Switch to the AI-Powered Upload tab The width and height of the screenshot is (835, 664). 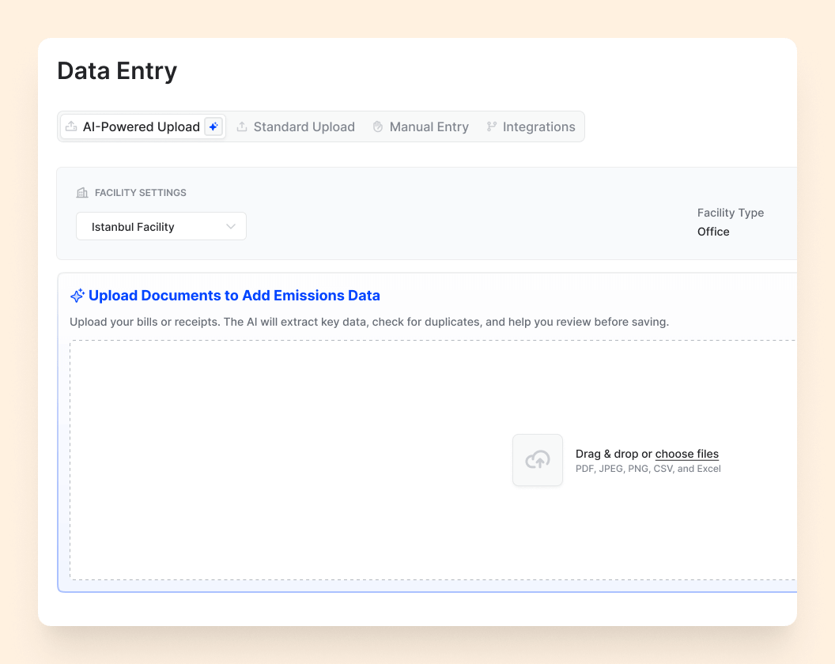tap(141, 126)
